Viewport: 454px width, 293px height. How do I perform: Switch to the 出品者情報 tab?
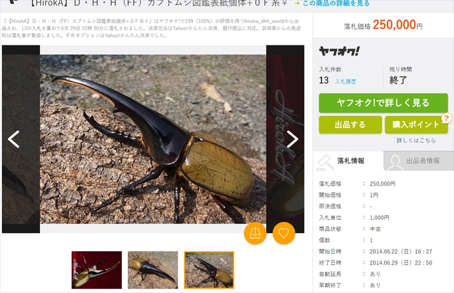click(418, 161)
